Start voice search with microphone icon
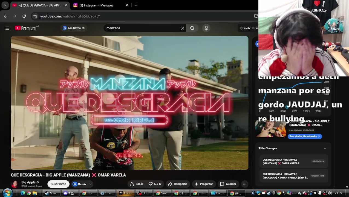Screen dimensions: 349x197 click(206, 28)
